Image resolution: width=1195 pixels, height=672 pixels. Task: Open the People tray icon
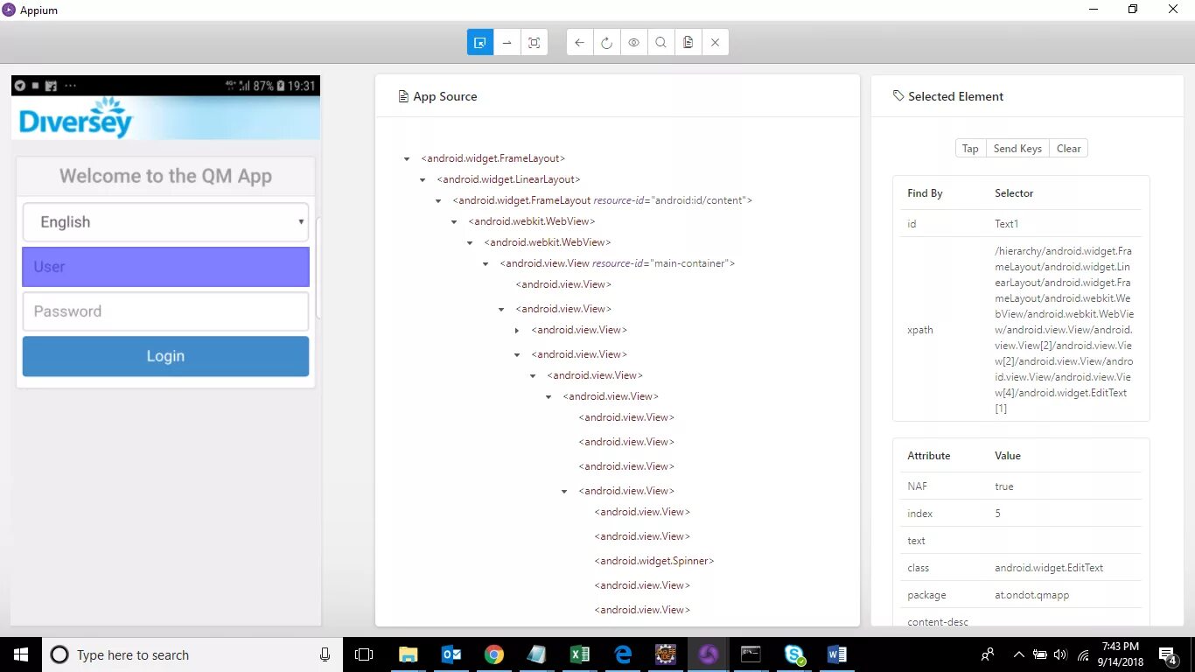[x=989, y=654]
